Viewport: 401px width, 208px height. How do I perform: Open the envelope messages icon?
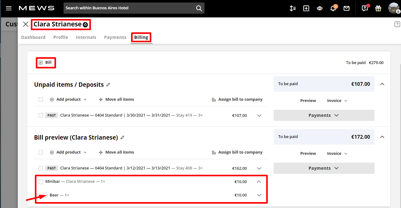point(347,8)
